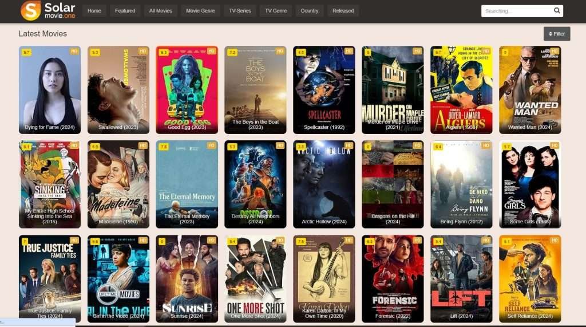The image size is (586, 327).
Task: Open Lift (2024) poster
Action: coord(461,279)
